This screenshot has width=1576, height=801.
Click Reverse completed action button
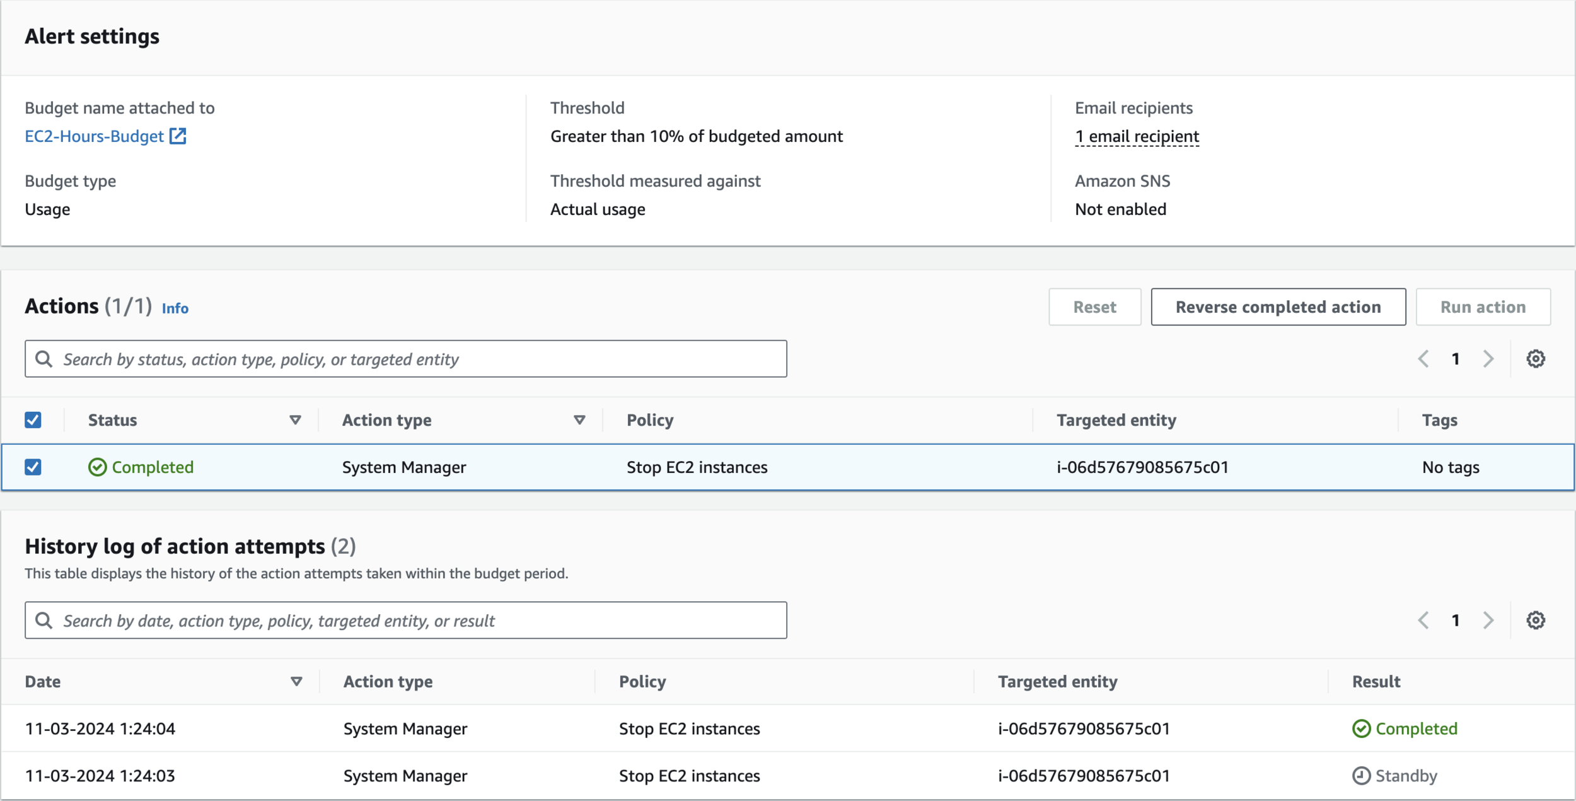[1278, 307]
